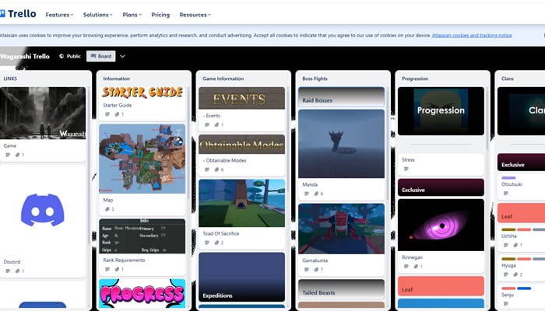The width and height of the screenshot is (545, 311).
Task: Open the Plans menu
Action: (132, 15)
